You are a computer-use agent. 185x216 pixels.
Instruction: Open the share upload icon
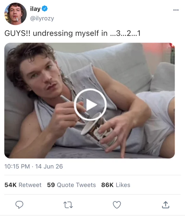[x=165, y=205]
